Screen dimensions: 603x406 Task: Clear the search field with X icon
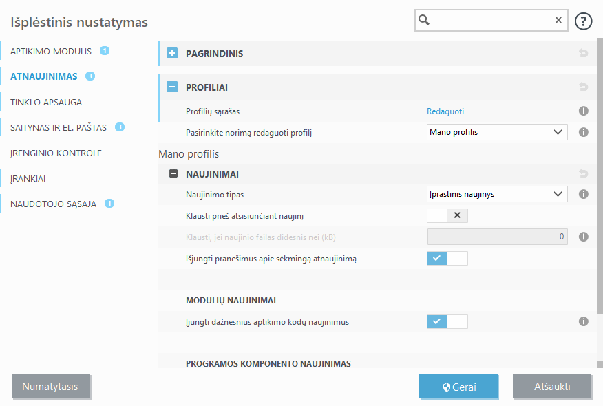pos(558,21)
